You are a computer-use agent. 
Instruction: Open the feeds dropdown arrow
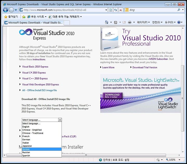tap(120, 22)
